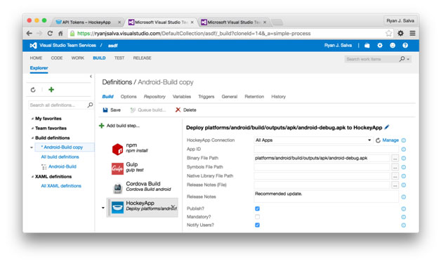This screenshot has height=264, width=441.
Task: Open Chrome hamburger menu
Action: (x=412, y=33)
